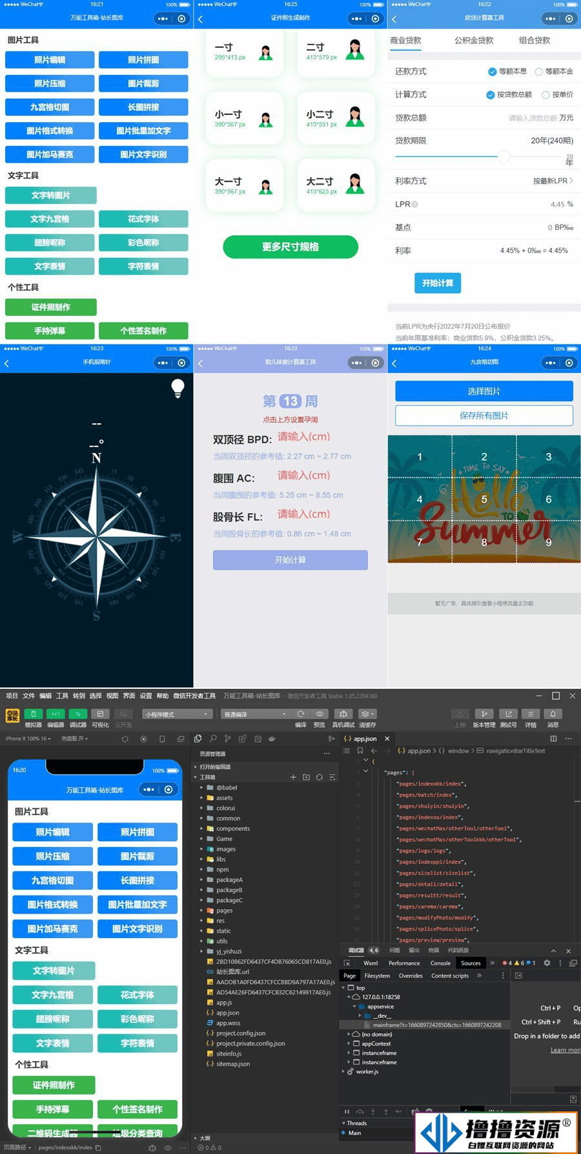Open the 小程序模式 mode dropdown
The image size is (581, 1154).
point(178,714)
